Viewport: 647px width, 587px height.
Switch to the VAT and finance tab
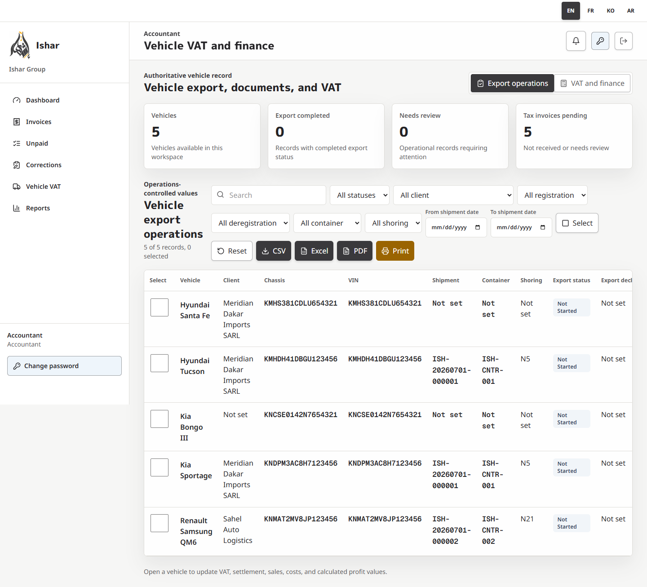592,83
